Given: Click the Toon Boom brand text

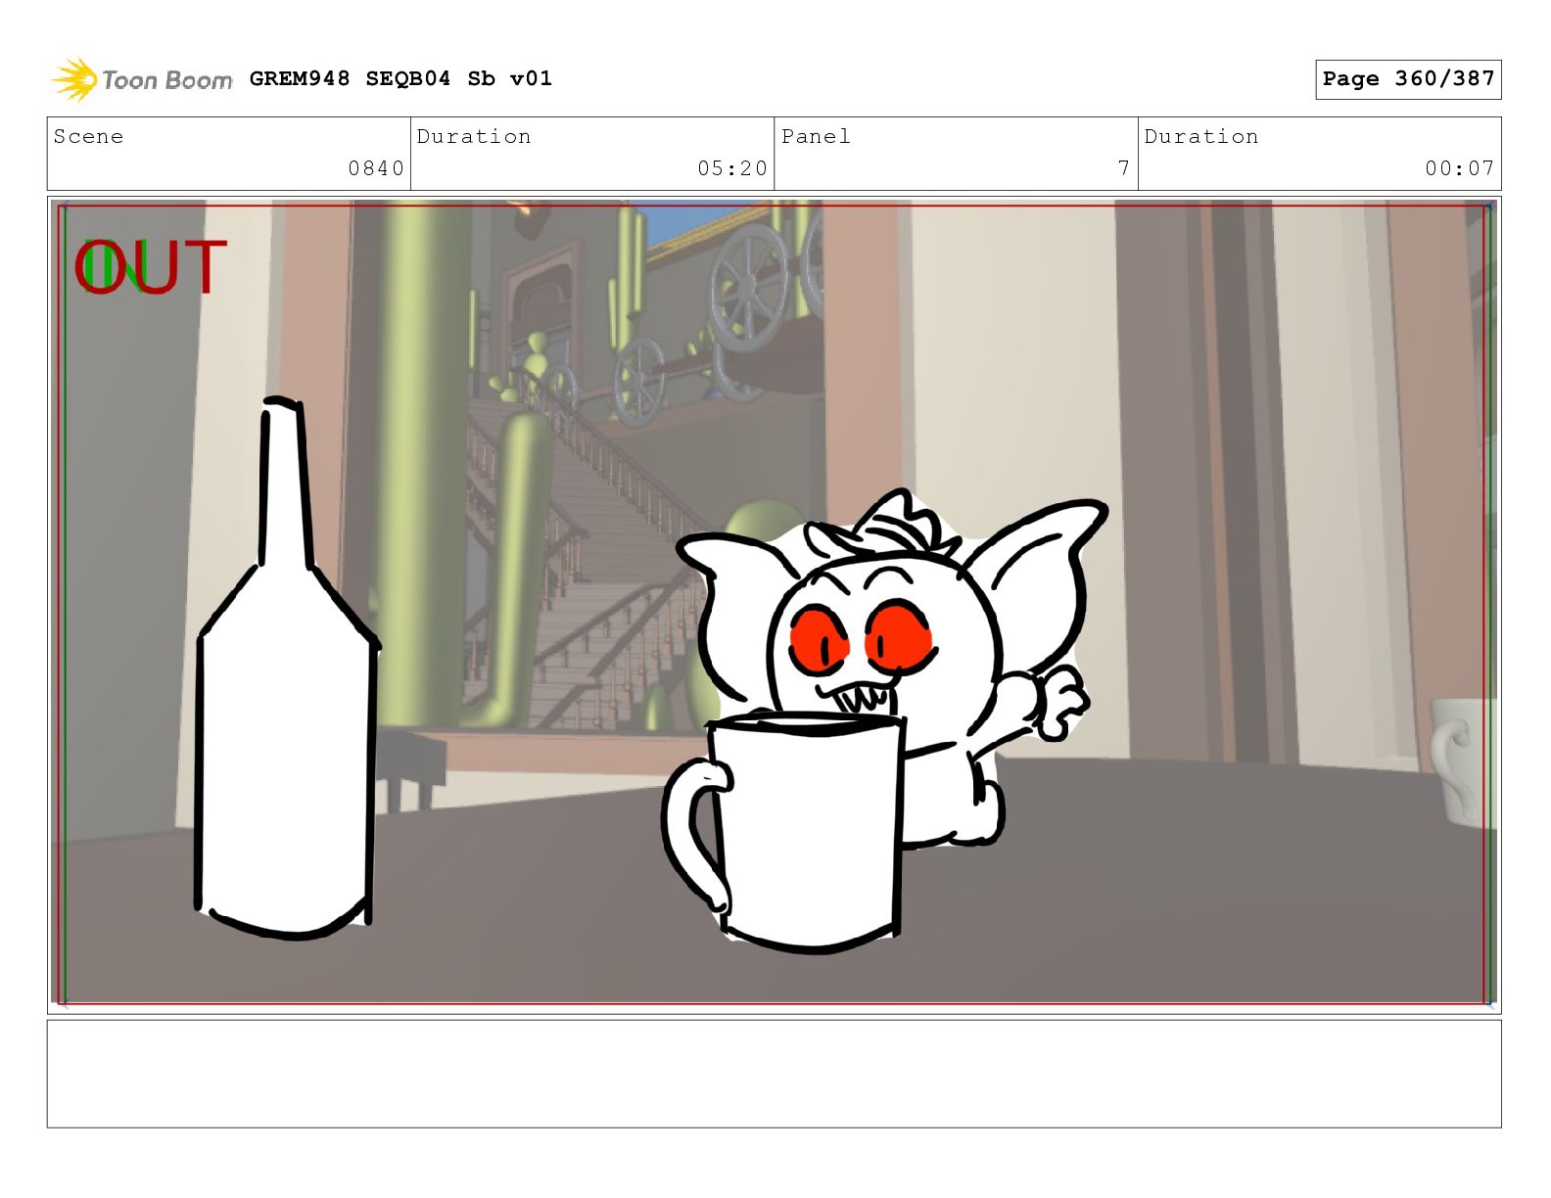Looking at the screenshot, I should tap(167, 80).
